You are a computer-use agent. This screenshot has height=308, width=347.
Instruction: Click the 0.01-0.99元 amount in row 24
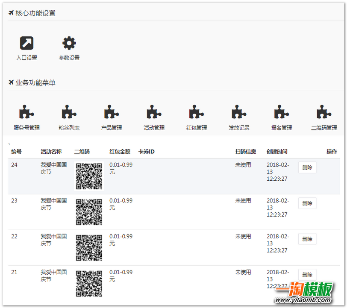point(121,168)
